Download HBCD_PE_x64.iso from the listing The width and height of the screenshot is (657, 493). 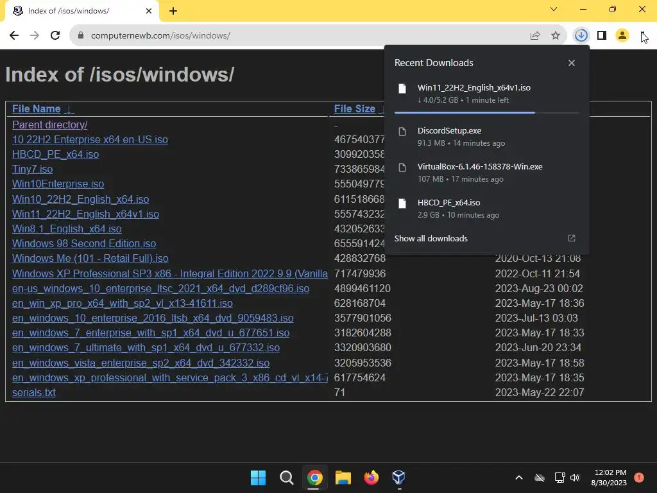click(x=55, y=154)
